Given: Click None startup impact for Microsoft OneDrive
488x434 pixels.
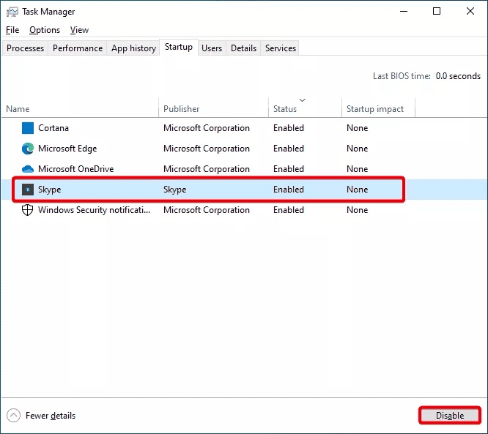Looking at the screenshot, I should coord(358,169).
